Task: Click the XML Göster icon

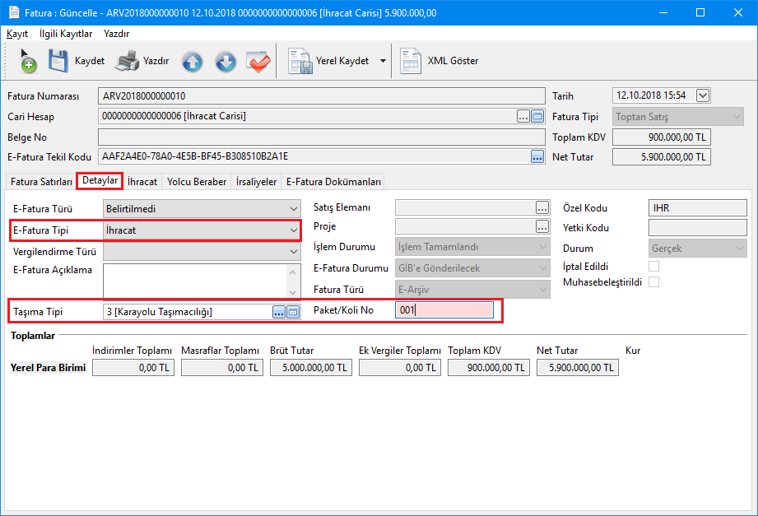Action: click(411, 61)
